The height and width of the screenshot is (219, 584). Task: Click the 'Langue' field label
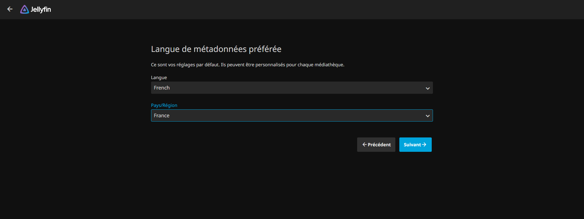(x=159, y=78)
